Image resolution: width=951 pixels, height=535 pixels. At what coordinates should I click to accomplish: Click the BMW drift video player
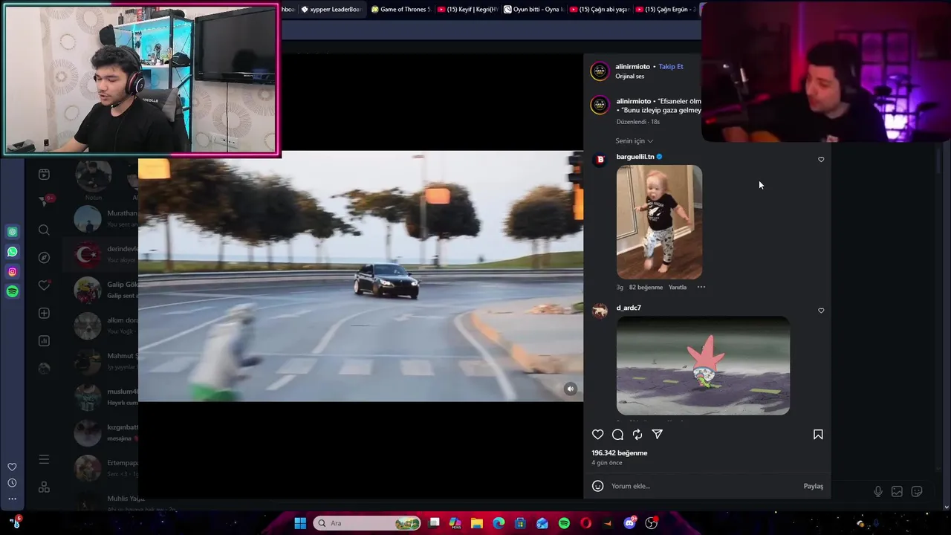click(x=360, y=276)
